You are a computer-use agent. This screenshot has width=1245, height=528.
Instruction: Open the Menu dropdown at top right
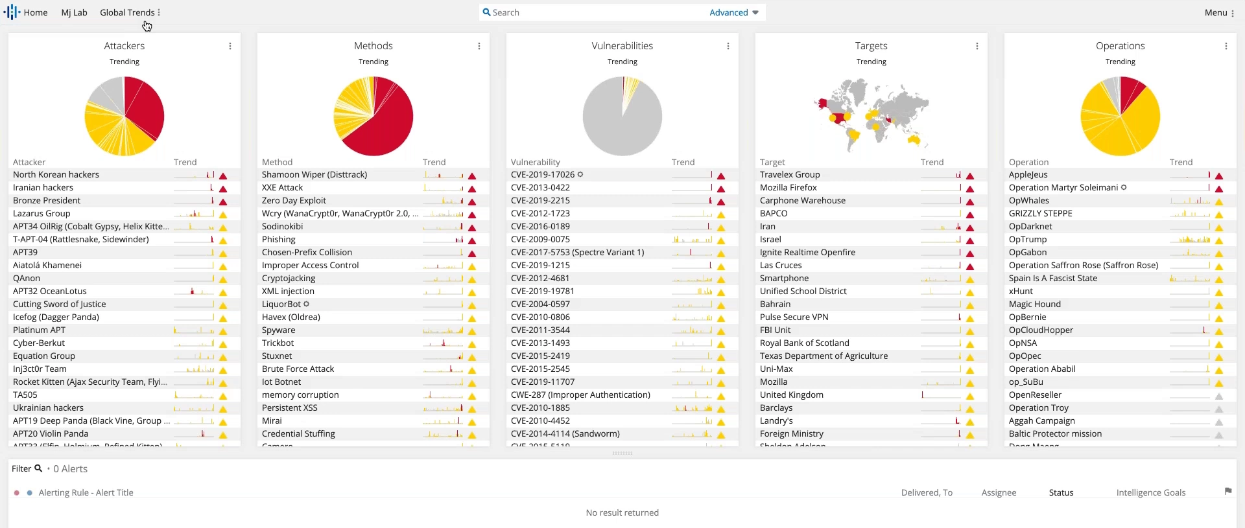pos(1219,12)
